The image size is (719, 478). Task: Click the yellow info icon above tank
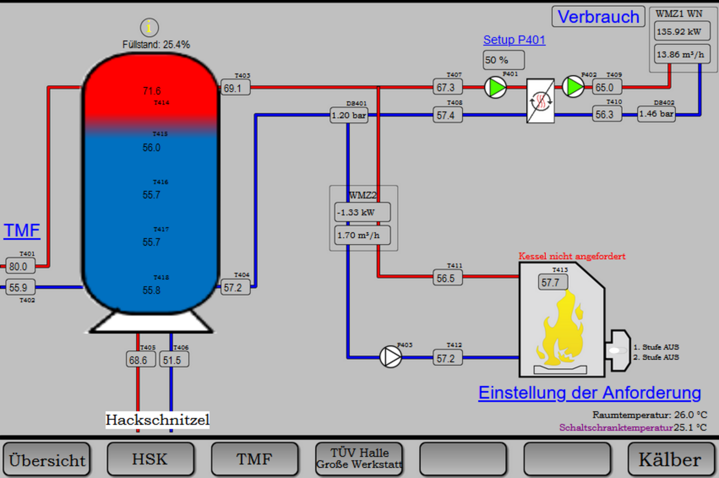[x=149, y=27]
